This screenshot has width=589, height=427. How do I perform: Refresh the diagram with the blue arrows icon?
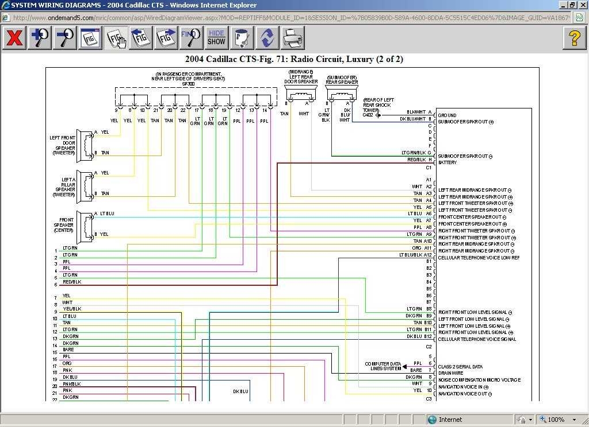[266, 38]
